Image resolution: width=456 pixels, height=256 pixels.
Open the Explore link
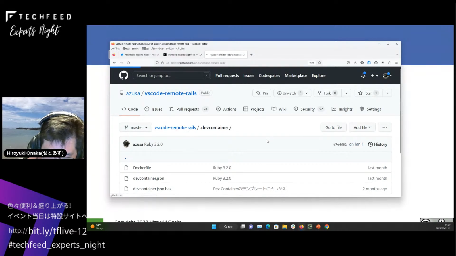[318, 75]
